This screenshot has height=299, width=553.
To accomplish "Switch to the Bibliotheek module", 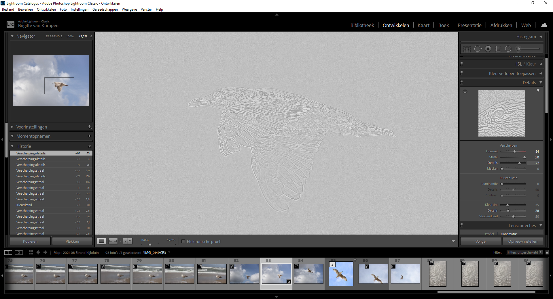I will pyautogui.click(x=362, y=25).
